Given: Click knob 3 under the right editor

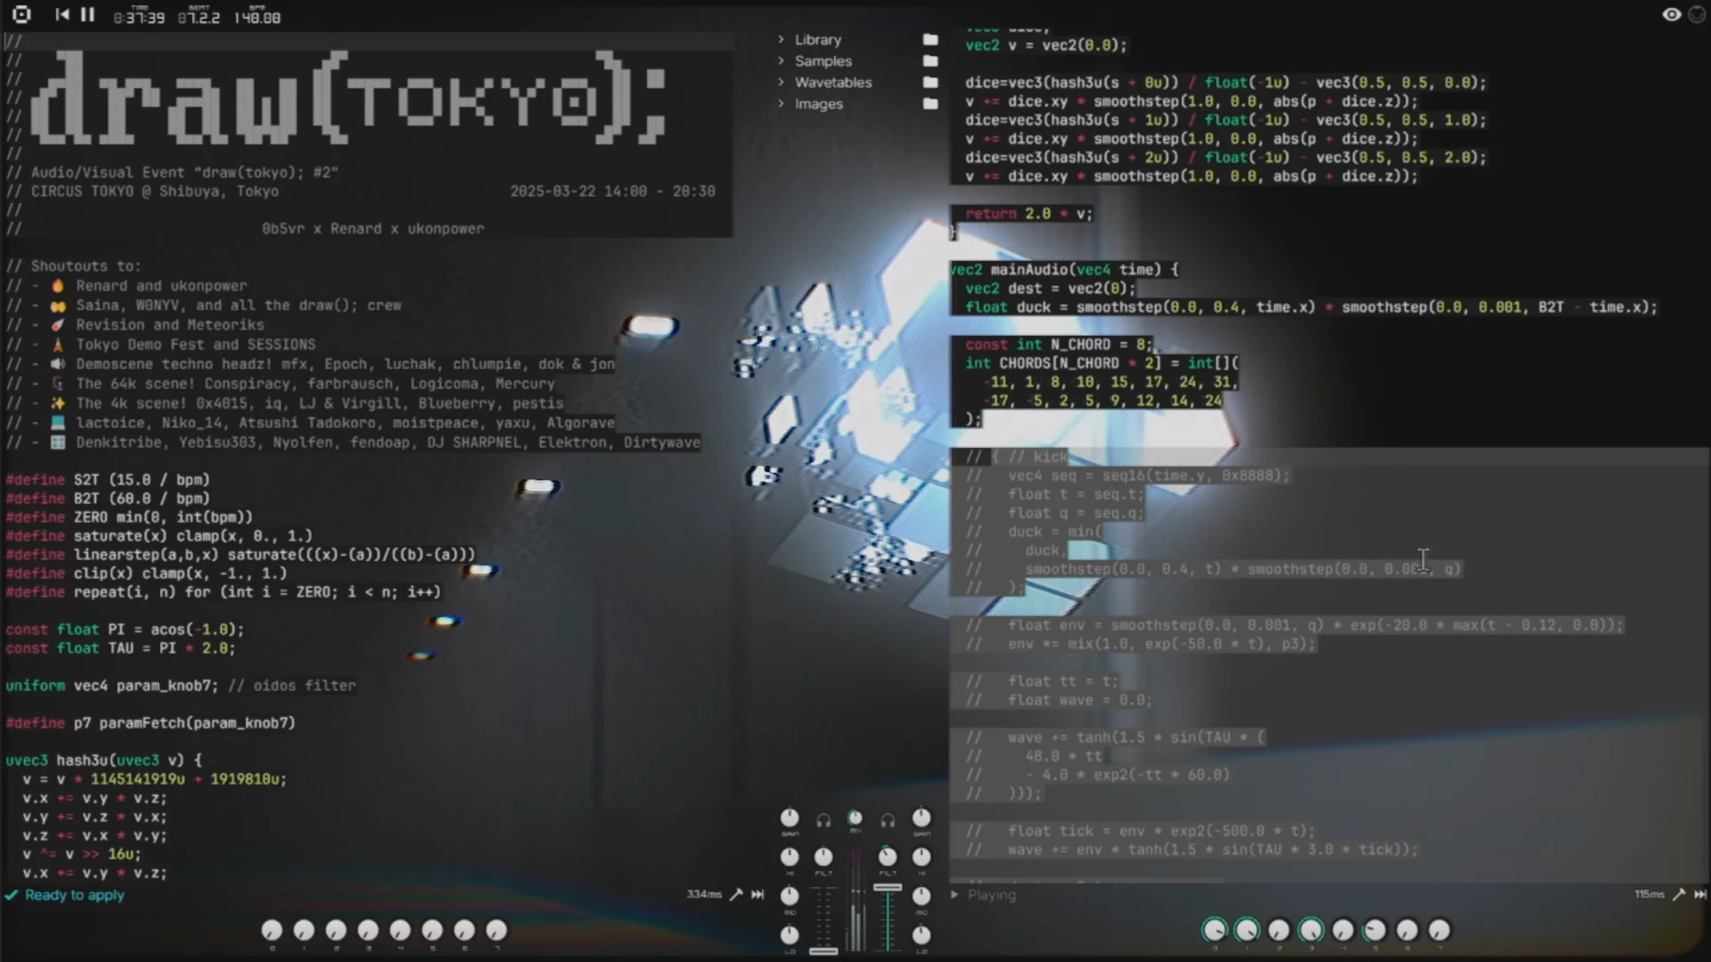Looking at the screenshot, I should coord(1311,931).
